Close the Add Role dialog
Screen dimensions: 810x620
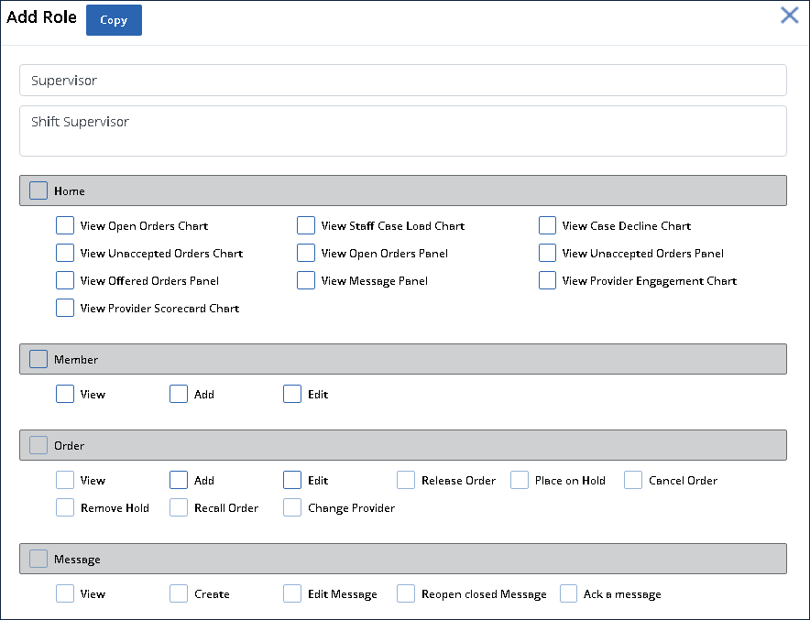(x=789, y=16)
